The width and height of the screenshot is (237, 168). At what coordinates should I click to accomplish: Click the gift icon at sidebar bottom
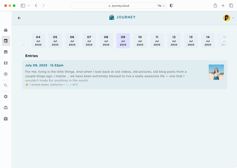pyautogui.click(x=6, y=119)
